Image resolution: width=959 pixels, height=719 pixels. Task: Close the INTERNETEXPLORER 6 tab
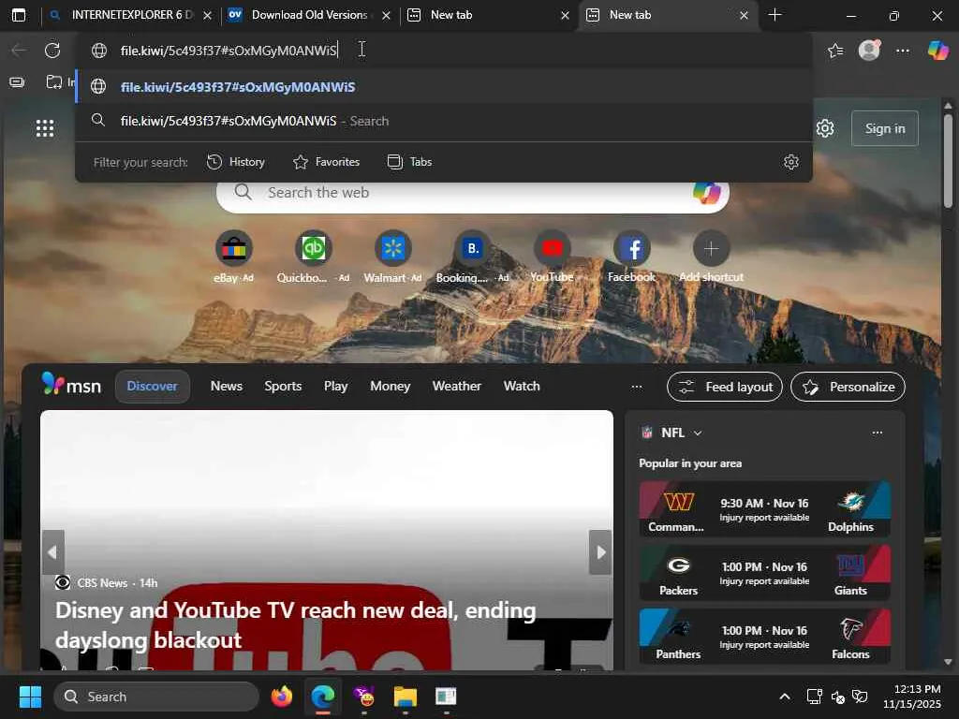click(x=207, y=15)
